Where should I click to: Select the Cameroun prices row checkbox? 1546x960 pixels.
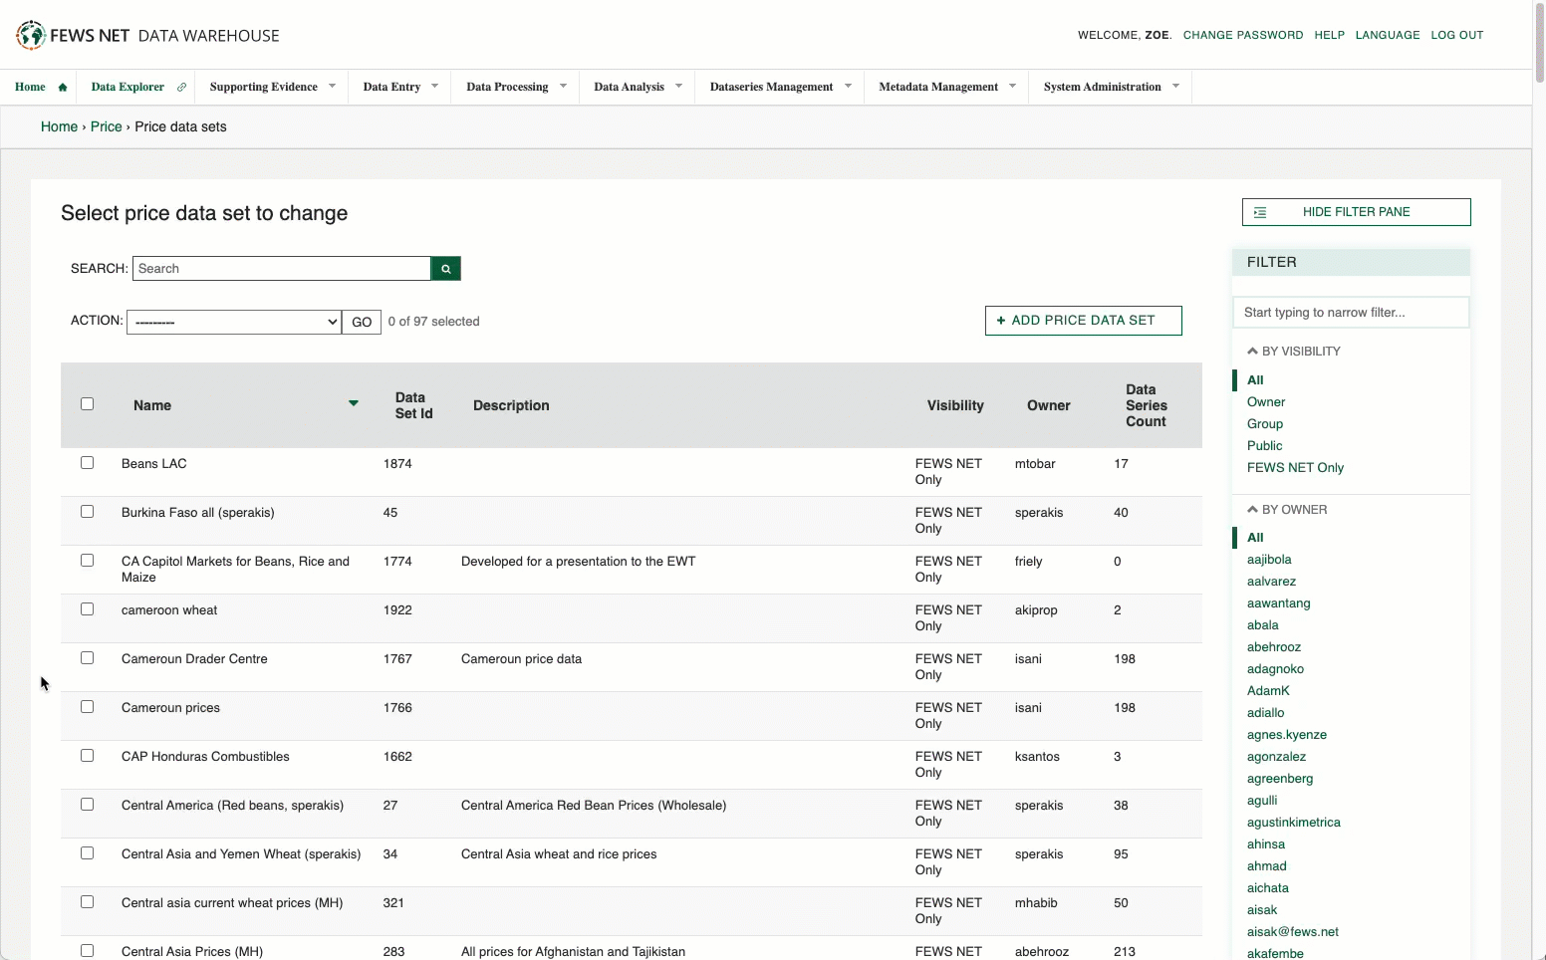point(88,707)
